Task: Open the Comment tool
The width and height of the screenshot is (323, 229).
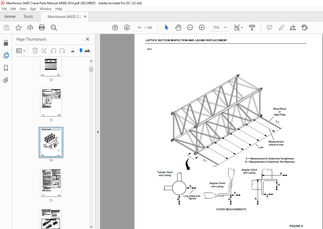Action: (x=269, y=28)
